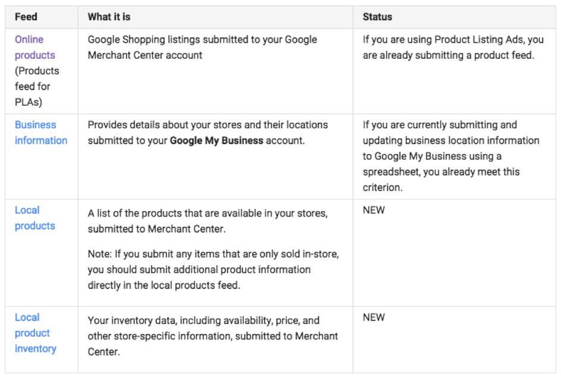
Task: Click the 'Note: If you submit' paragraph
Action: (x=213, y=269)
